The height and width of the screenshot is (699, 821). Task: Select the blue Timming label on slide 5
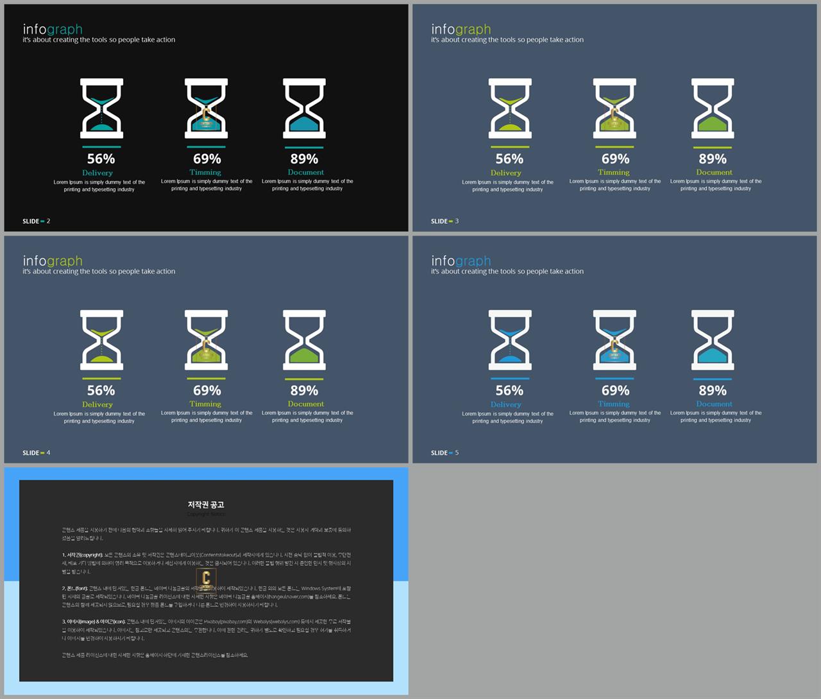pyautogui.click(x=614, y=404)
